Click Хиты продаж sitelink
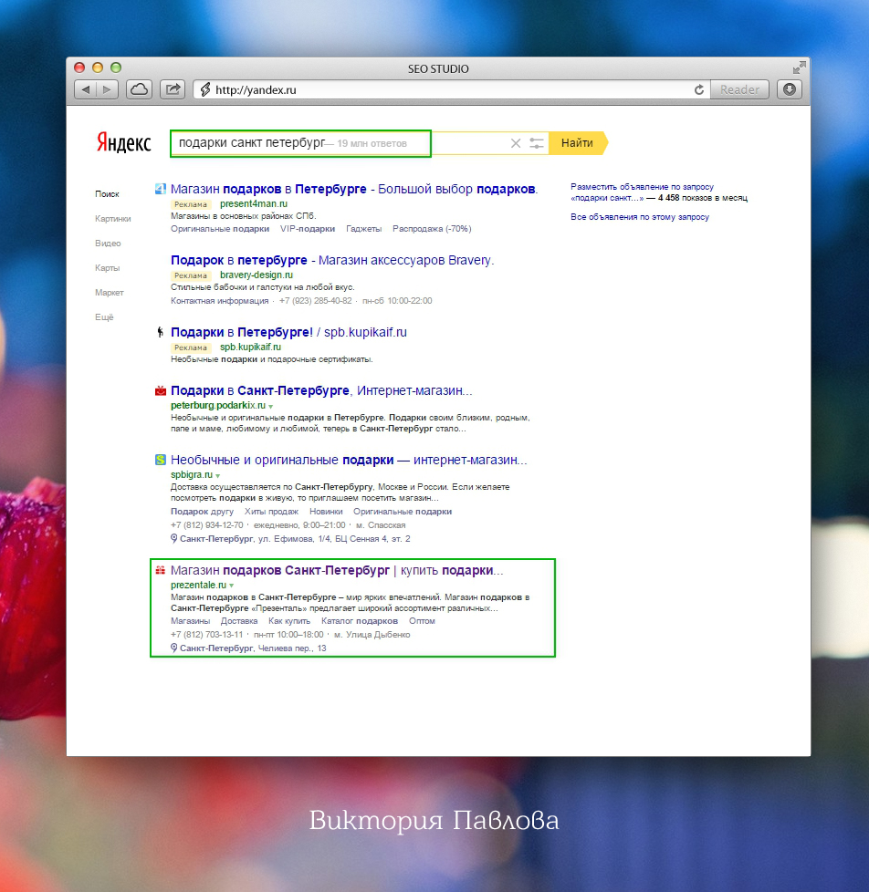 pyautogui.click(x=271, y=512)
